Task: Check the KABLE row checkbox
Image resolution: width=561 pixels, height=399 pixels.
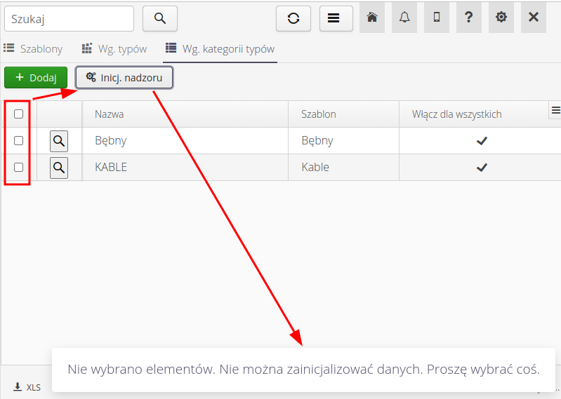Action: (x=19, y=168)
